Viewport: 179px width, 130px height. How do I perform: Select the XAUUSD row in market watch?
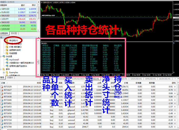coord(18,16)
